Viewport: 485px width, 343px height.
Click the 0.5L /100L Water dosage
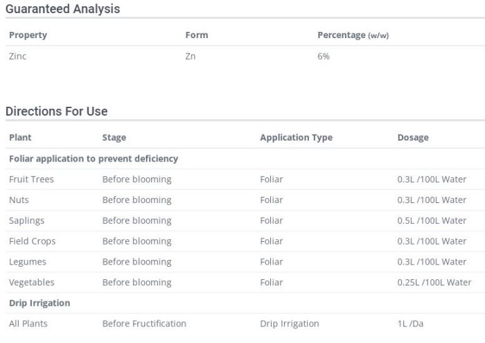click(432, 220)
